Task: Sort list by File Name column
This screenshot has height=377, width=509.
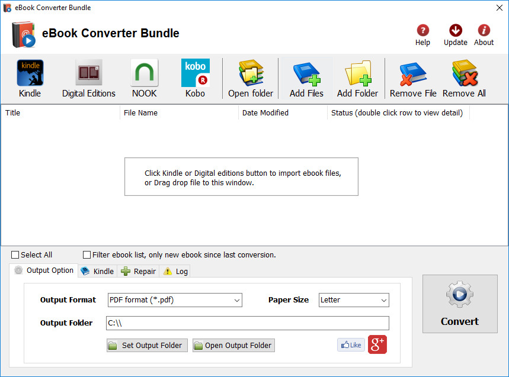Action: 179,113
